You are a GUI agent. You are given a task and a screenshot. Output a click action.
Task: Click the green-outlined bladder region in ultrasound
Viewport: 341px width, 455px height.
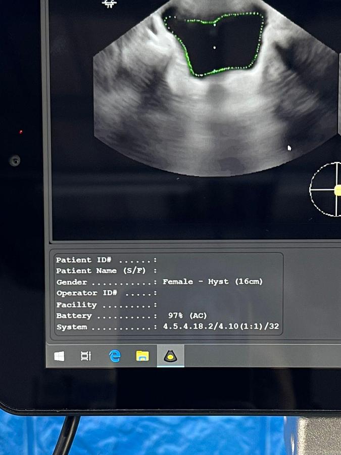tap(214, 44)
